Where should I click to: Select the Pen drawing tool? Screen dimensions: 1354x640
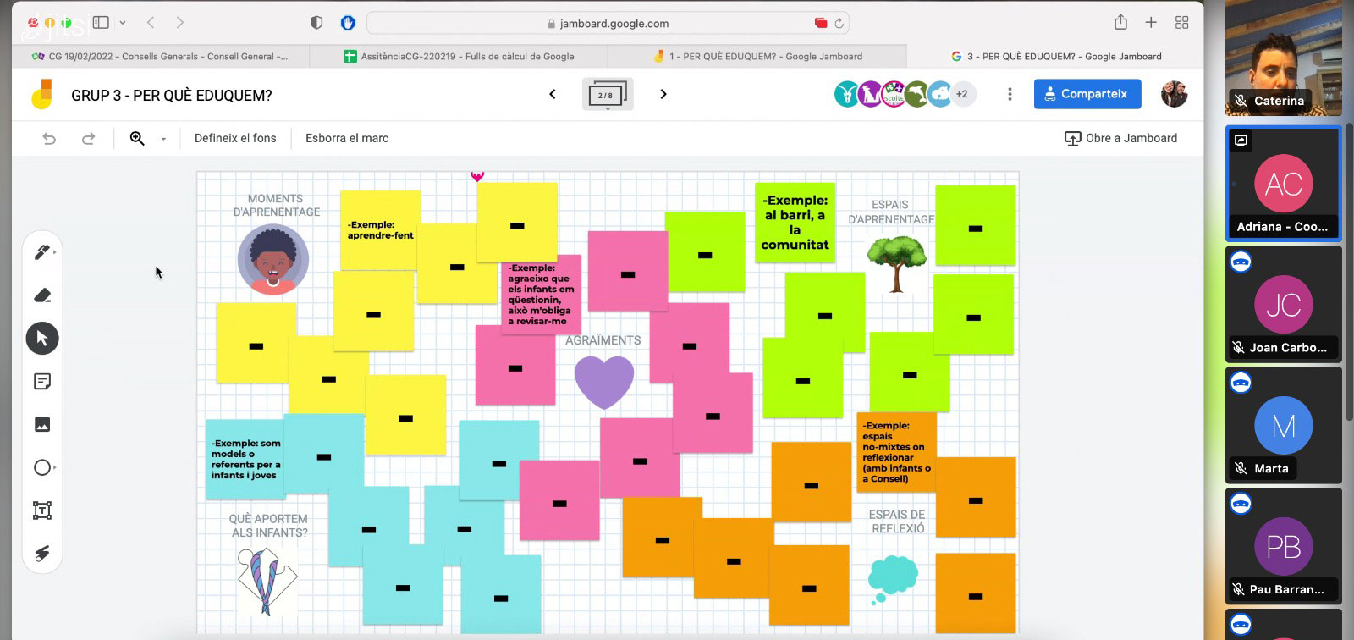pyautogui.click(x=41, y=252)
